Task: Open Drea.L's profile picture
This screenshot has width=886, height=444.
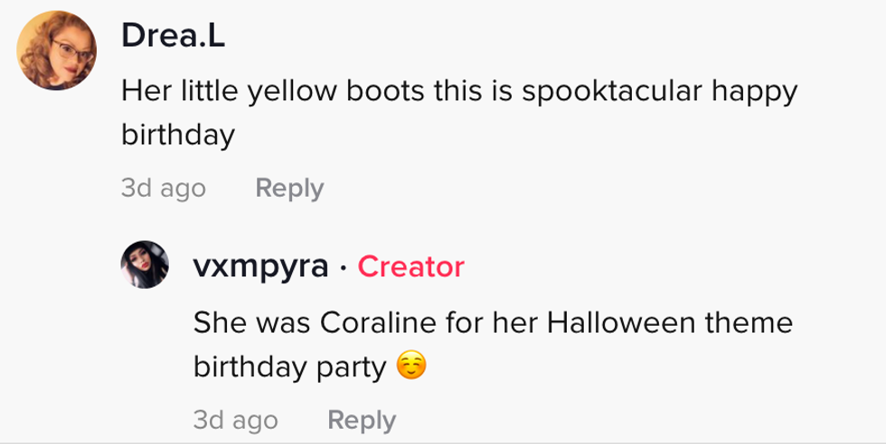Action: pos(57,51)
